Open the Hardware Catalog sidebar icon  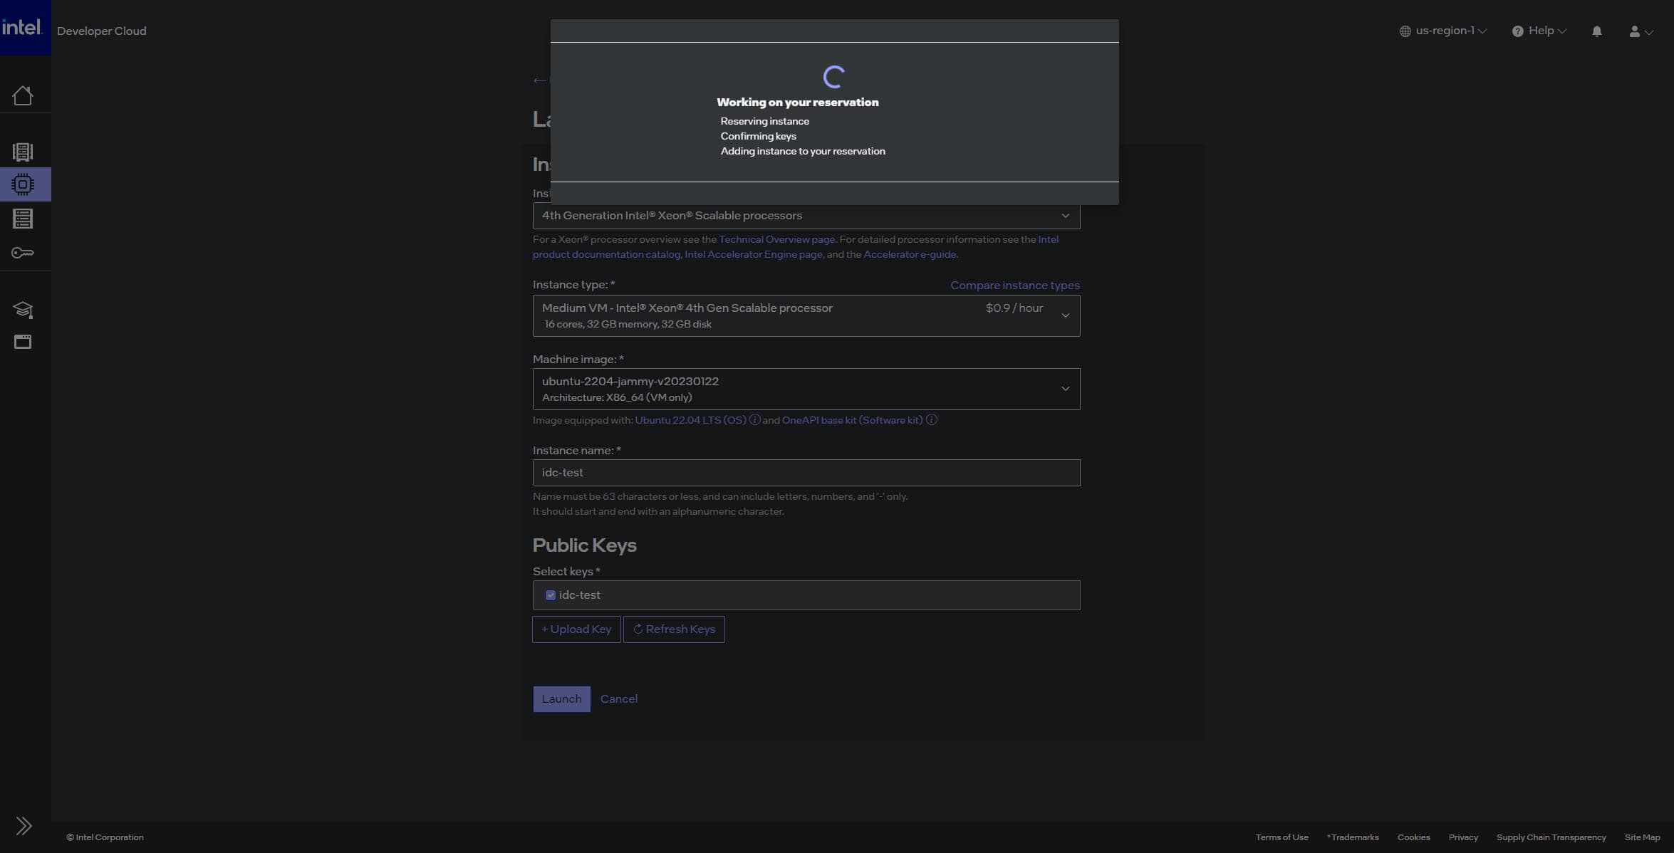pos(24,152)
